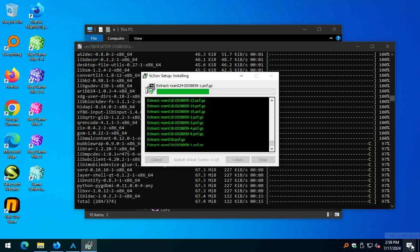Image resolution: width=420 pixels, height=252 pixels.
Task: Open the View ribbon tab
Action: tap(138, 38)
